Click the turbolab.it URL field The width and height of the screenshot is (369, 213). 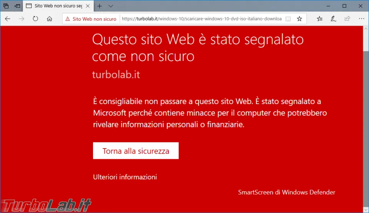tap(202, 19)
